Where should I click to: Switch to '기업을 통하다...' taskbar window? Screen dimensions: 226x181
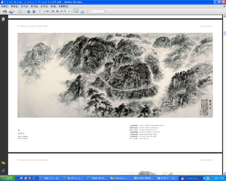coord(97,178)
